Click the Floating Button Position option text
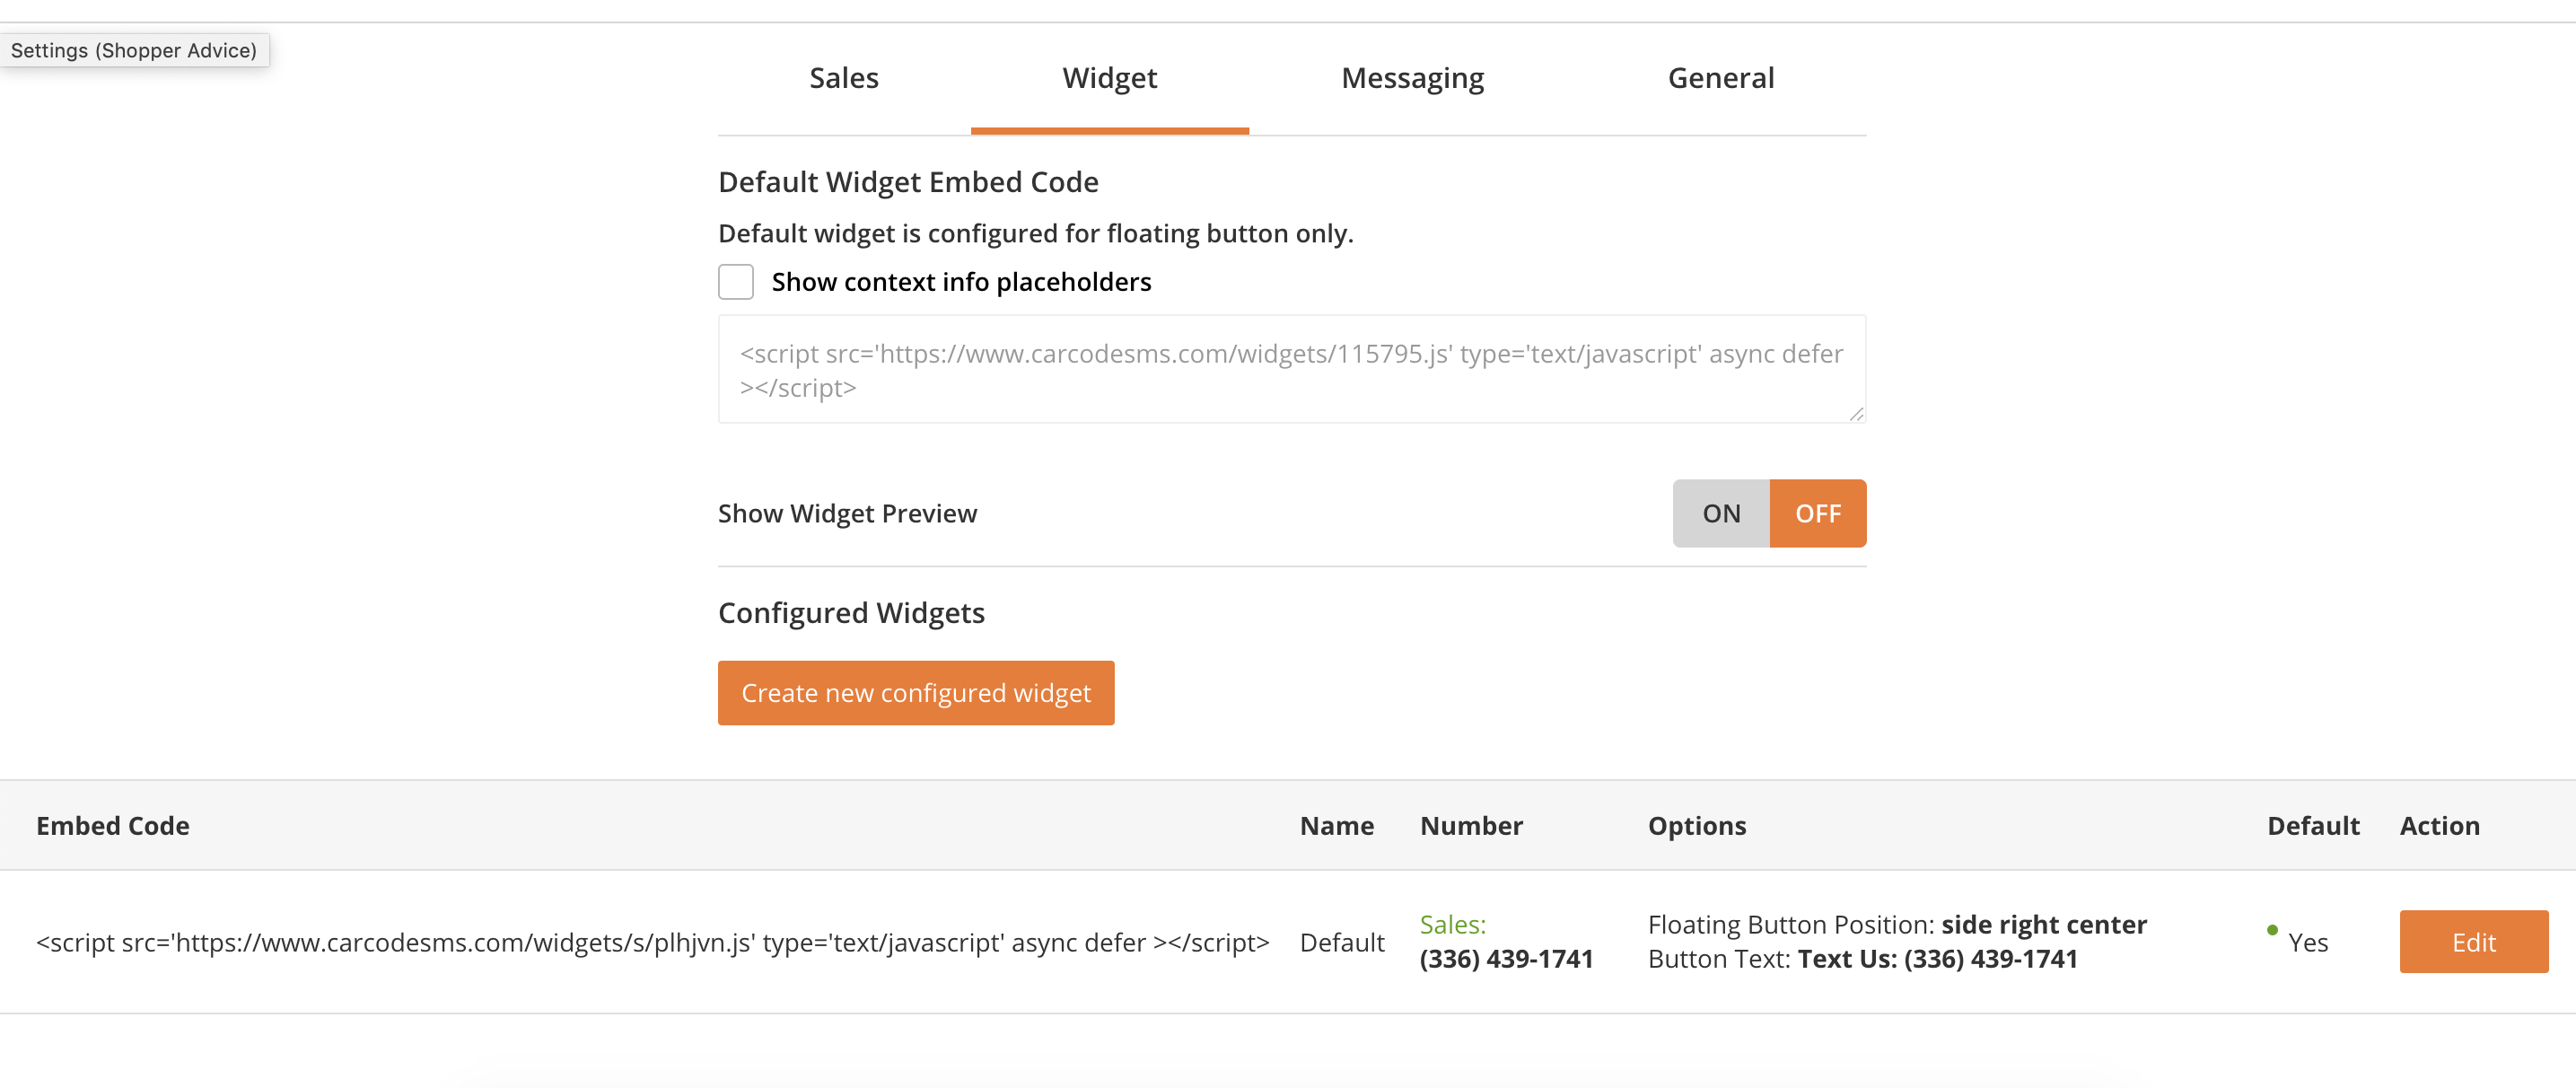The image size is (2576, 1088). pos(1897,924)
